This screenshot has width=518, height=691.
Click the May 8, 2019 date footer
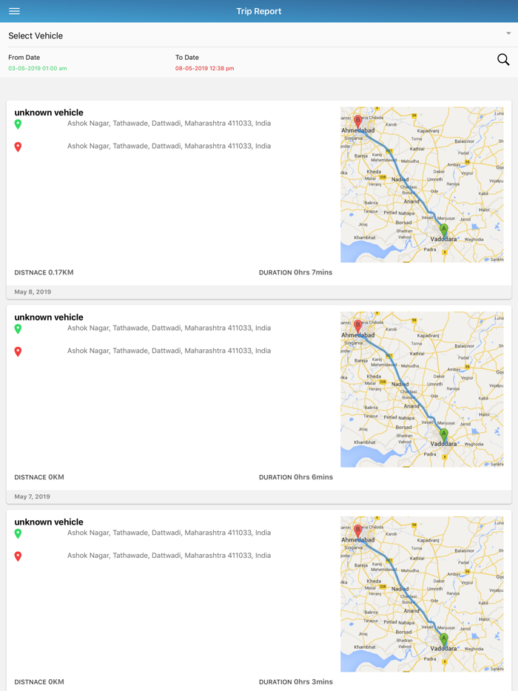[x=33, y=292]
